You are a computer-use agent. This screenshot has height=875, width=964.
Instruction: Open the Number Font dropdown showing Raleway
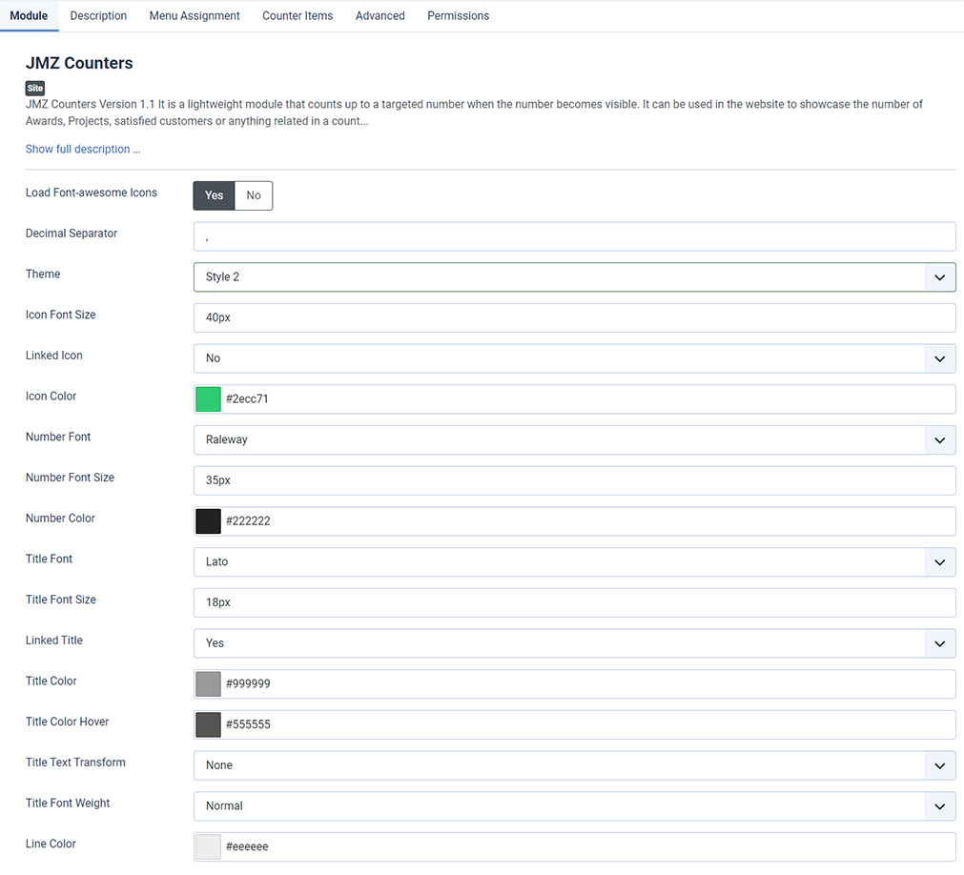click(x=574, y=440)
